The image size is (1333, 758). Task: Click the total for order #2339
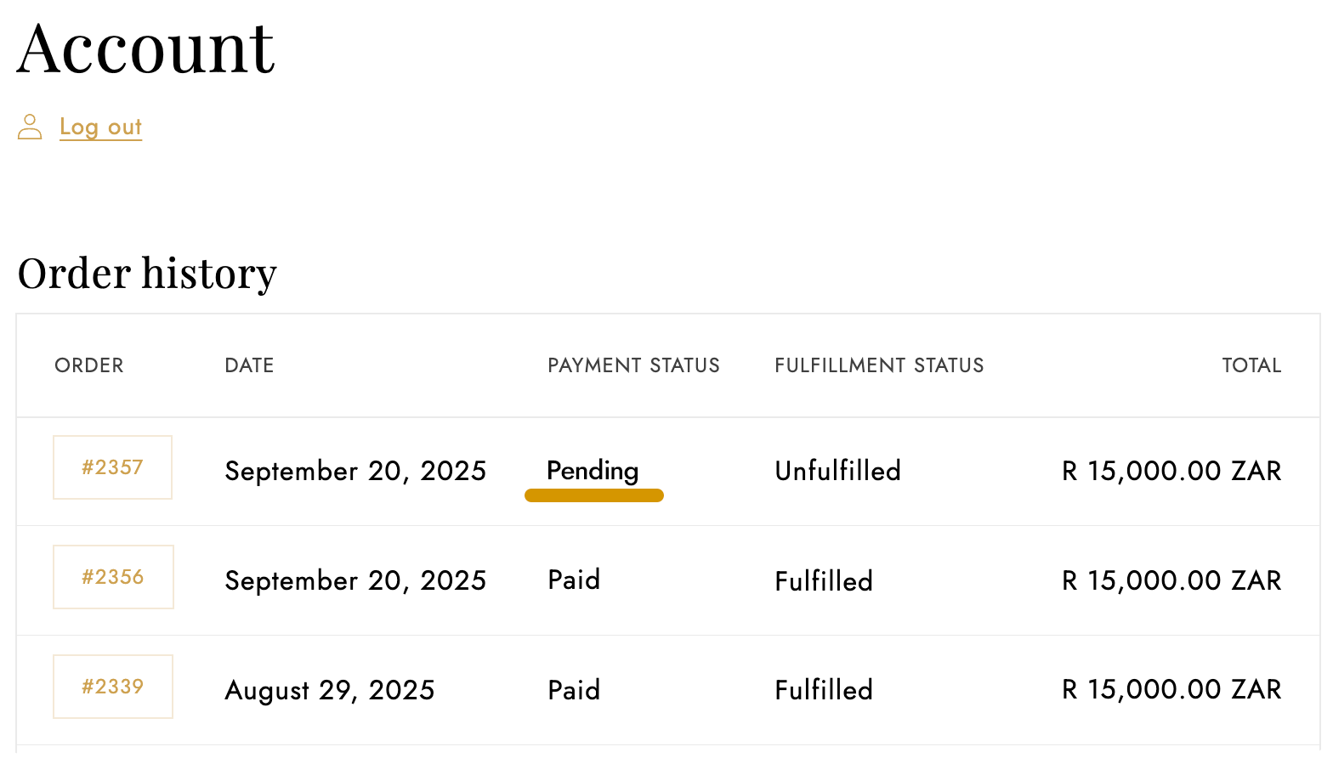point(1171,690)
